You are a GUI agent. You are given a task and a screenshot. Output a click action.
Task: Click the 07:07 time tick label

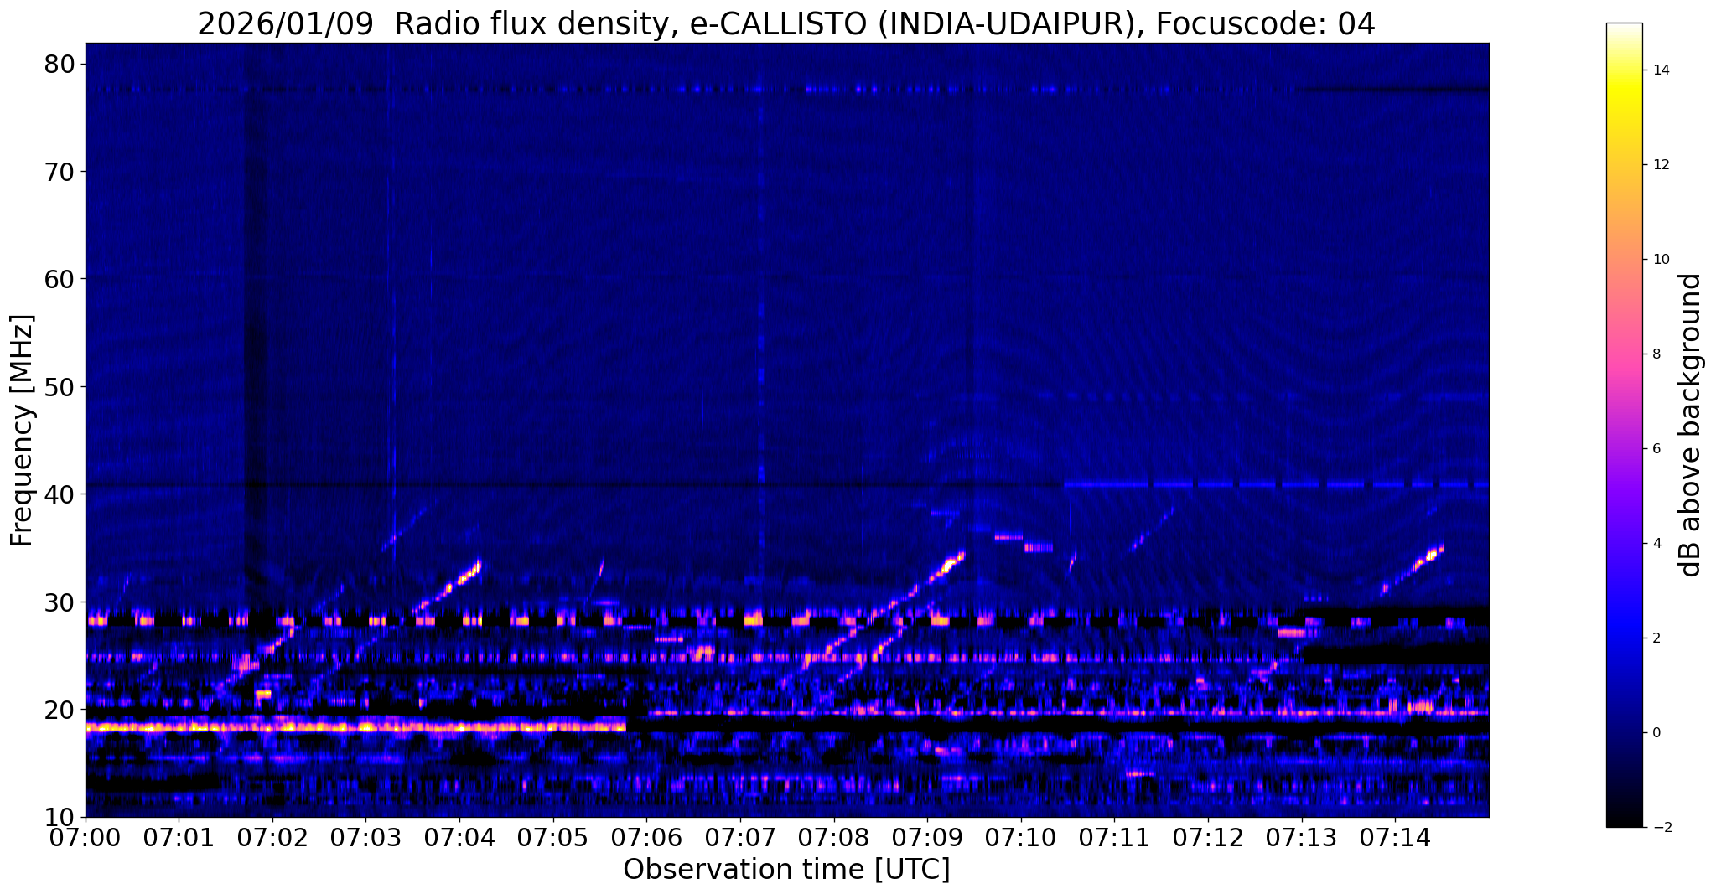(740, 837)
